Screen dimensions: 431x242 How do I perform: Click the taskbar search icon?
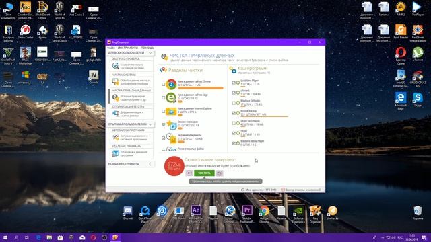16,237
